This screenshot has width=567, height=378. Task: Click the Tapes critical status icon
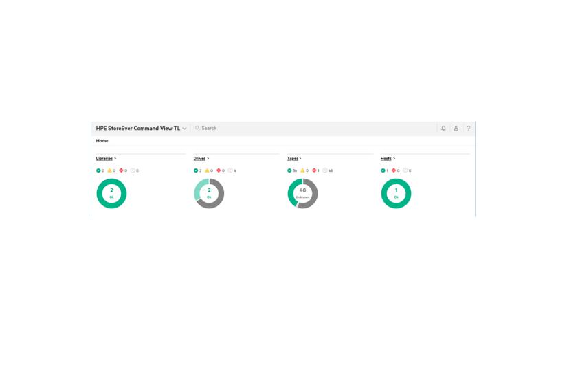point(314,170)
